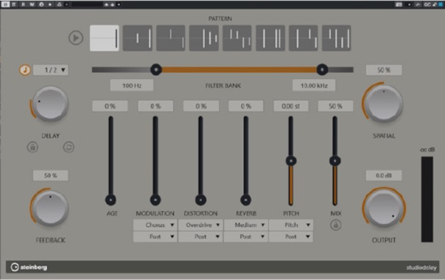Image resolution: width=445 pixels, height=280 pixels.
Task: Open the small dropdown after preset management icon
Action: click(67, 4)
